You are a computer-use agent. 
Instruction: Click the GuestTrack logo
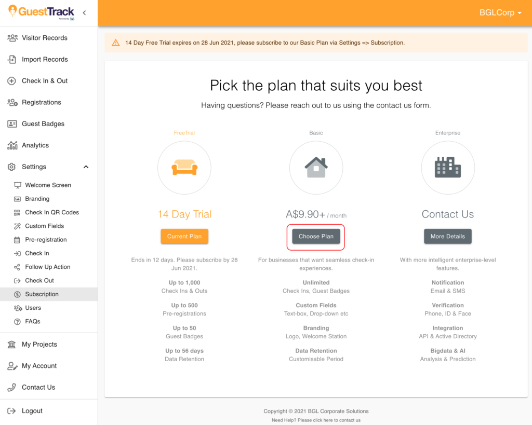point(42,12)
